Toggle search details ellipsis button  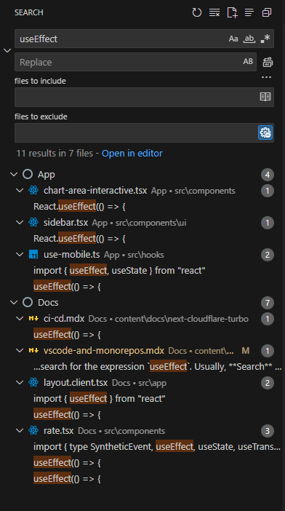266,78
